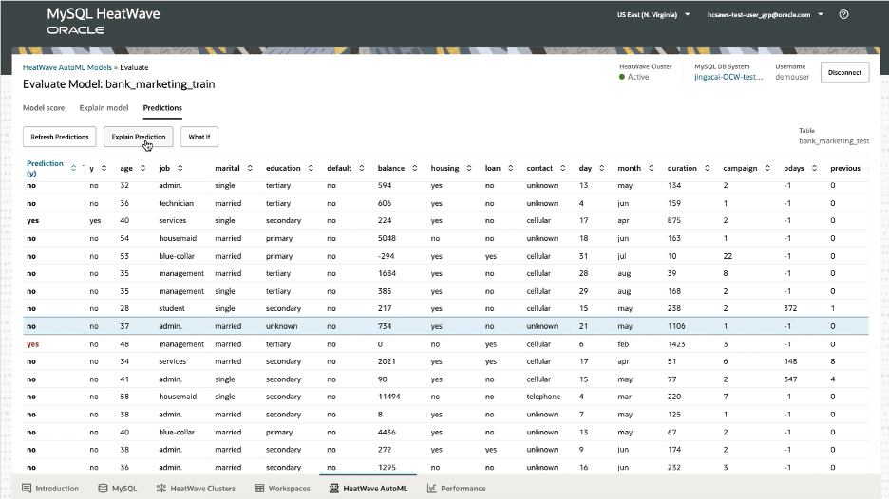
Task: Select the Predictions tab
Action: 162,107
